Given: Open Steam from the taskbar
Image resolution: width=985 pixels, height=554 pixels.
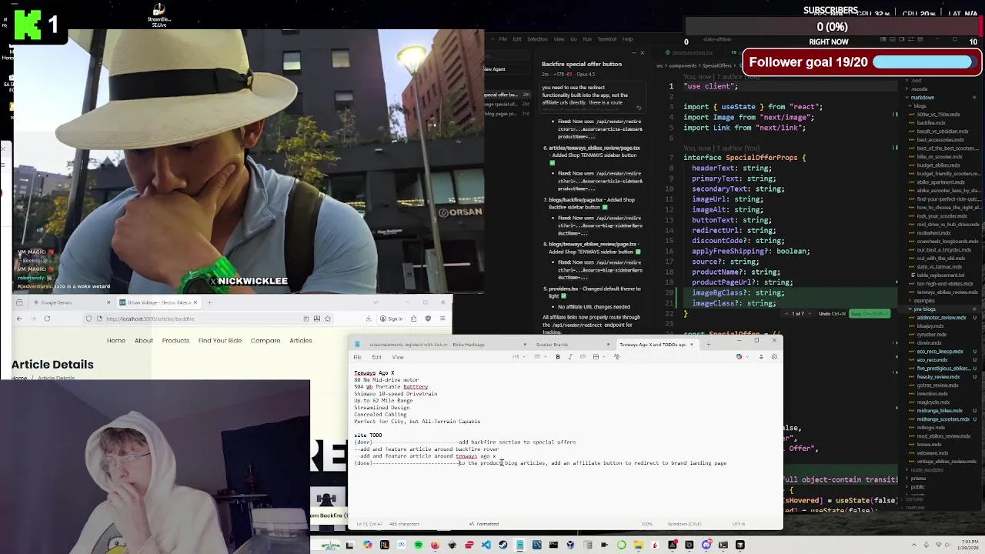Looking at the screenshot, I should (x=503, y=545).
